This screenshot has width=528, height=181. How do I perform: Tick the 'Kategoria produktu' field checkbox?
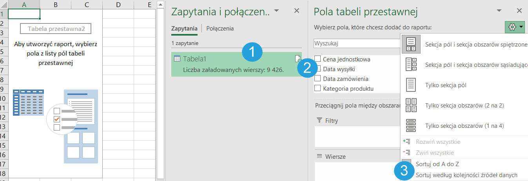pos(318,88)
